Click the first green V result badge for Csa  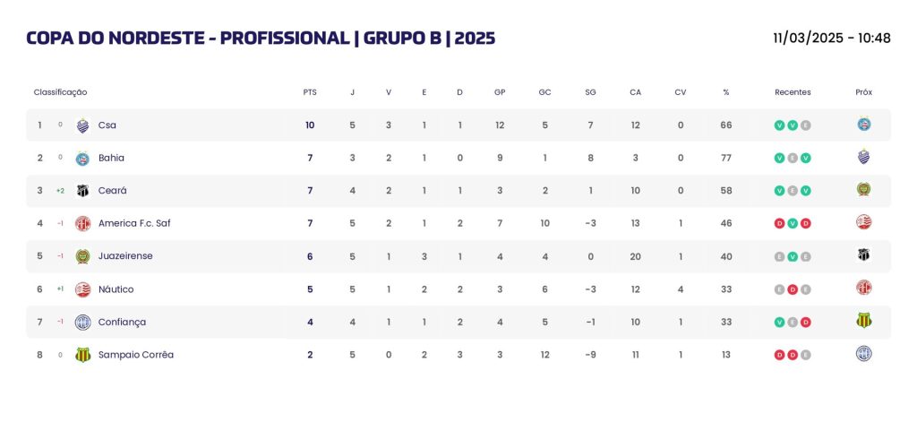(x=779, y=125)
